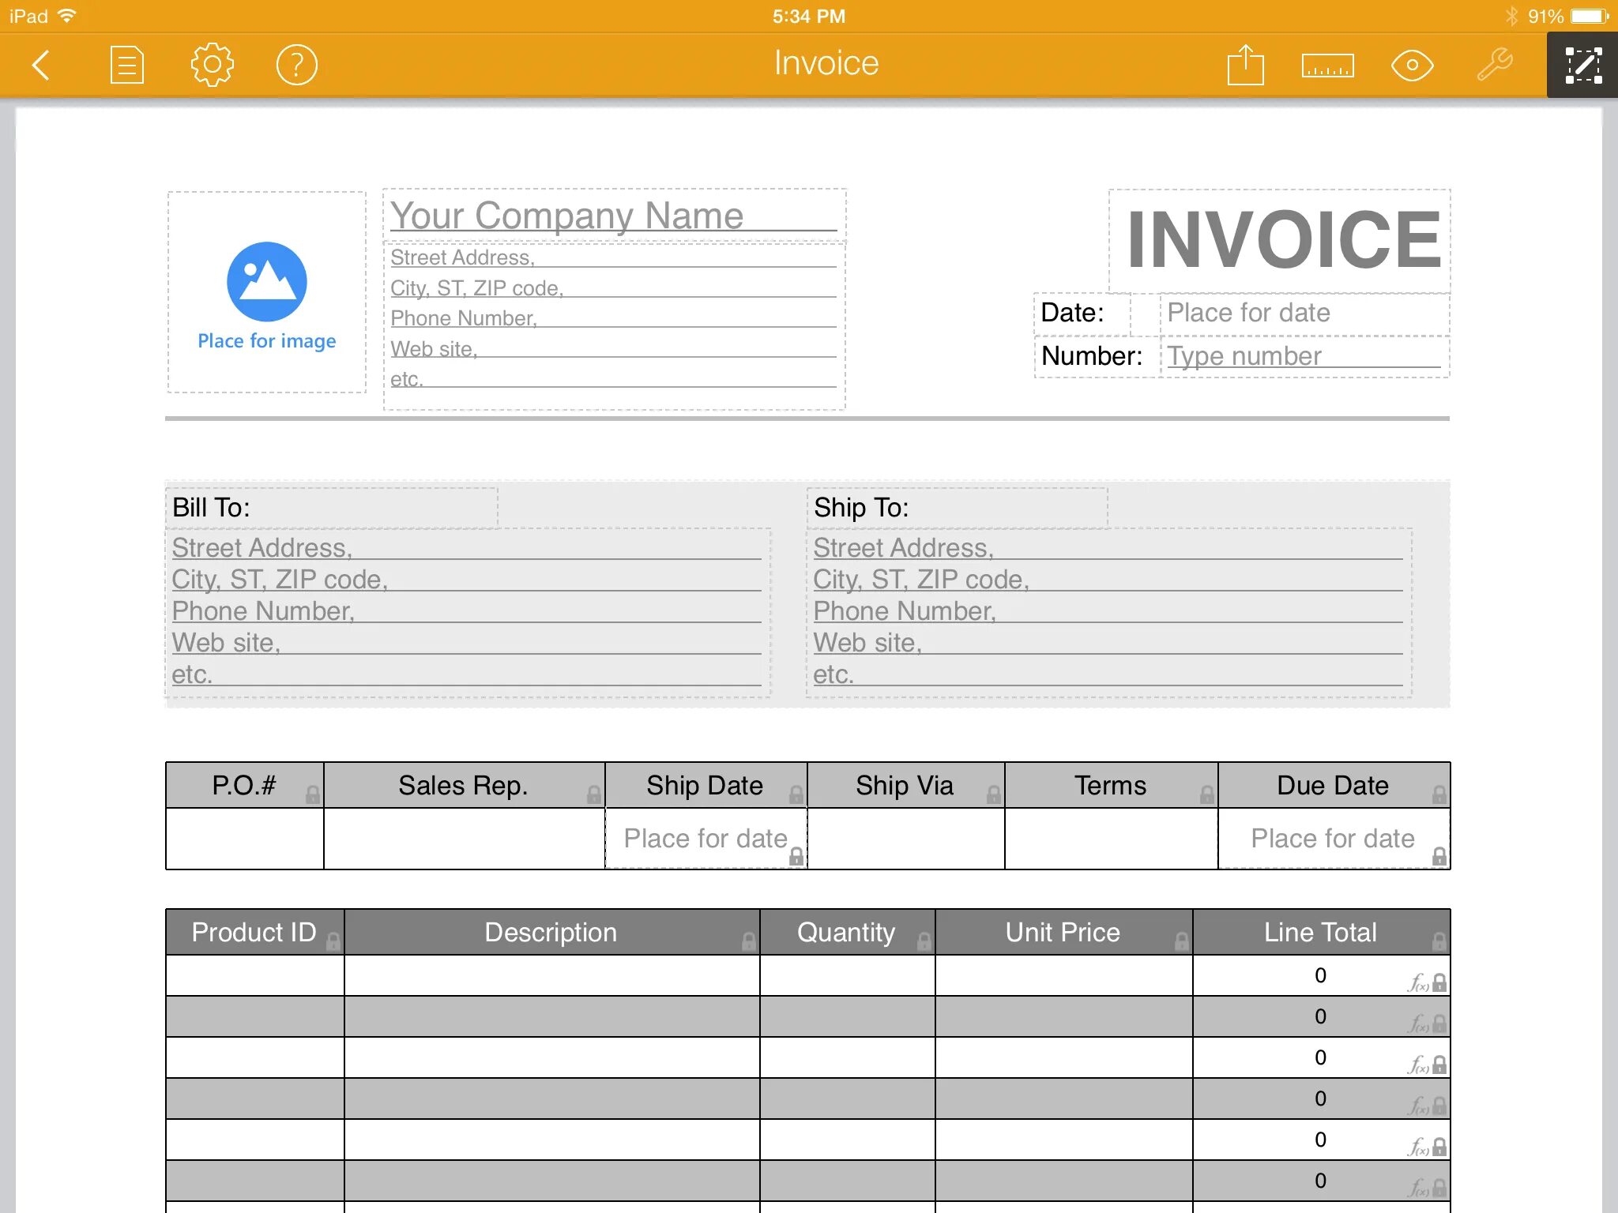Tap the formula icon in first Line Total row

coord(1418,983)
